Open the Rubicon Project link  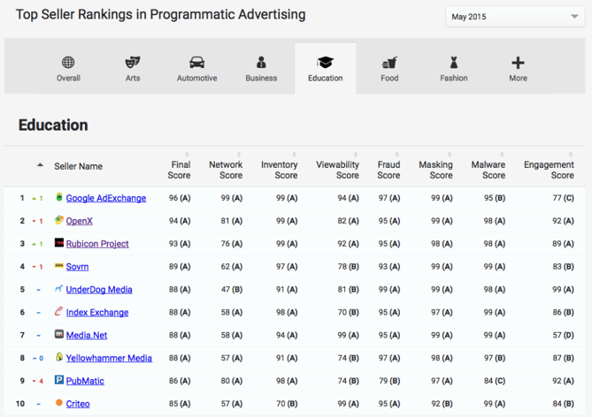[x=97, y=244]
